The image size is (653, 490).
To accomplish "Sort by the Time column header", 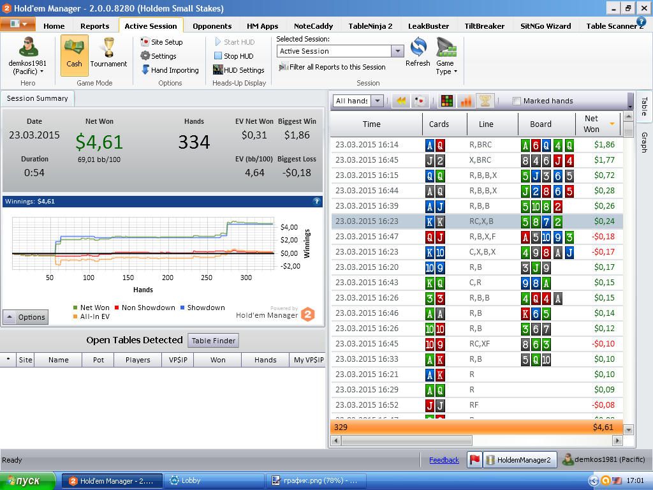I will [x=376, y=124].
